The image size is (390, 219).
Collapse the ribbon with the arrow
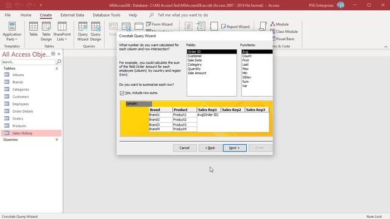pos(386,46)
